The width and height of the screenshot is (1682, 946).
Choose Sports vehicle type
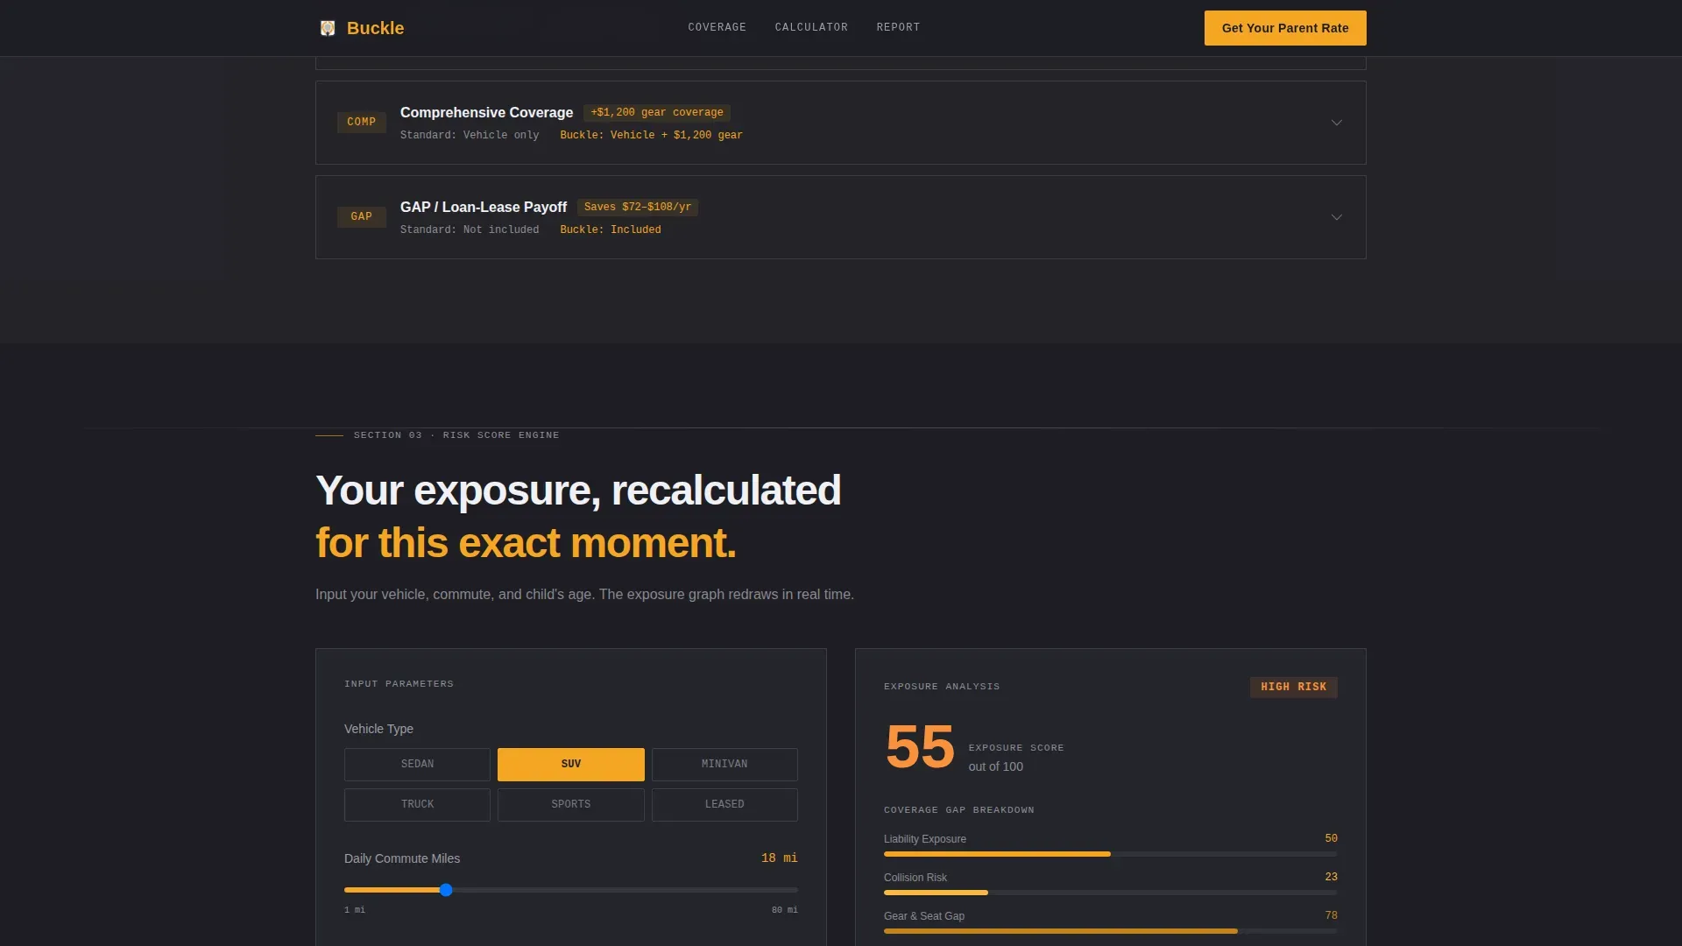(571, 804)
